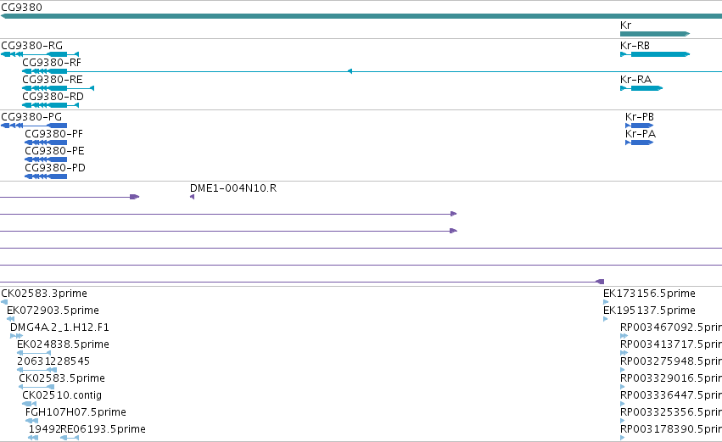
Task: Click the RP003178390.5prime label
Action: 671,429
